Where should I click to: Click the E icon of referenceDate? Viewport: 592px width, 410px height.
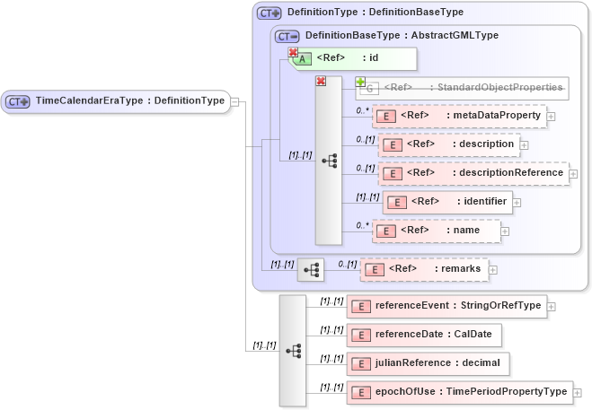361,336
